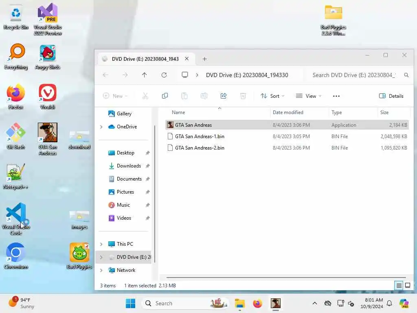Click the Paste clipboard icon
This screenshot has width=417, height=313.
click(184, 96)
